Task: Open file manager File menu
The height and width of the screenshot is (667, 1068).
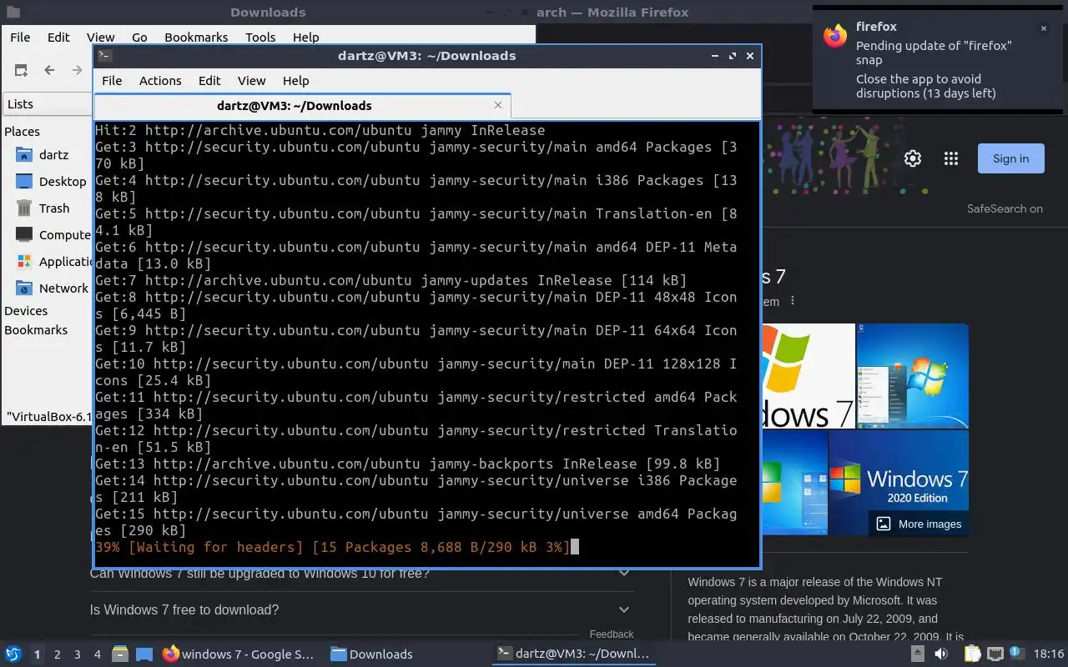Action: pos(20,38)
